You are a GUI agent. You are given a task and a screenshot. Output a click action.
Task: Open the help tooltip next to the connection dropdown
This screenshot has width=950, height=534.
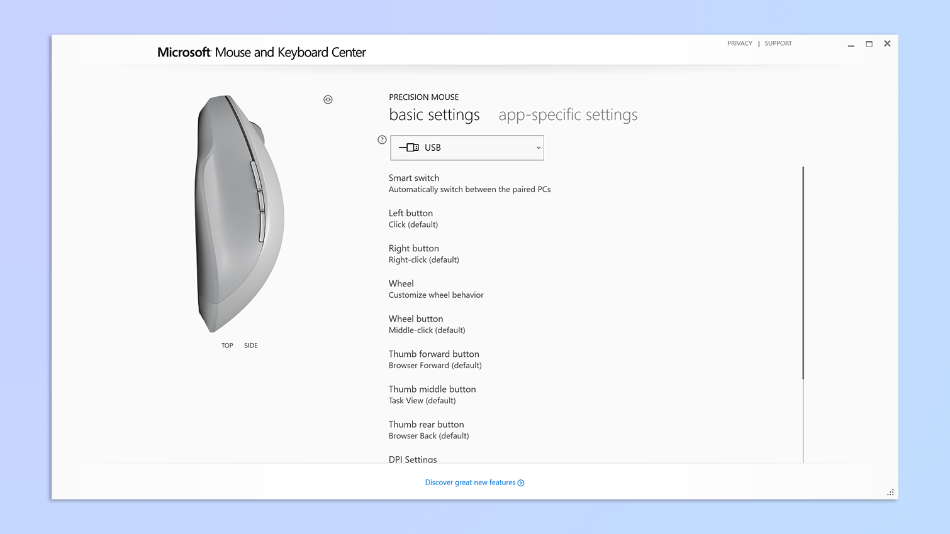(x=382, y=139)
